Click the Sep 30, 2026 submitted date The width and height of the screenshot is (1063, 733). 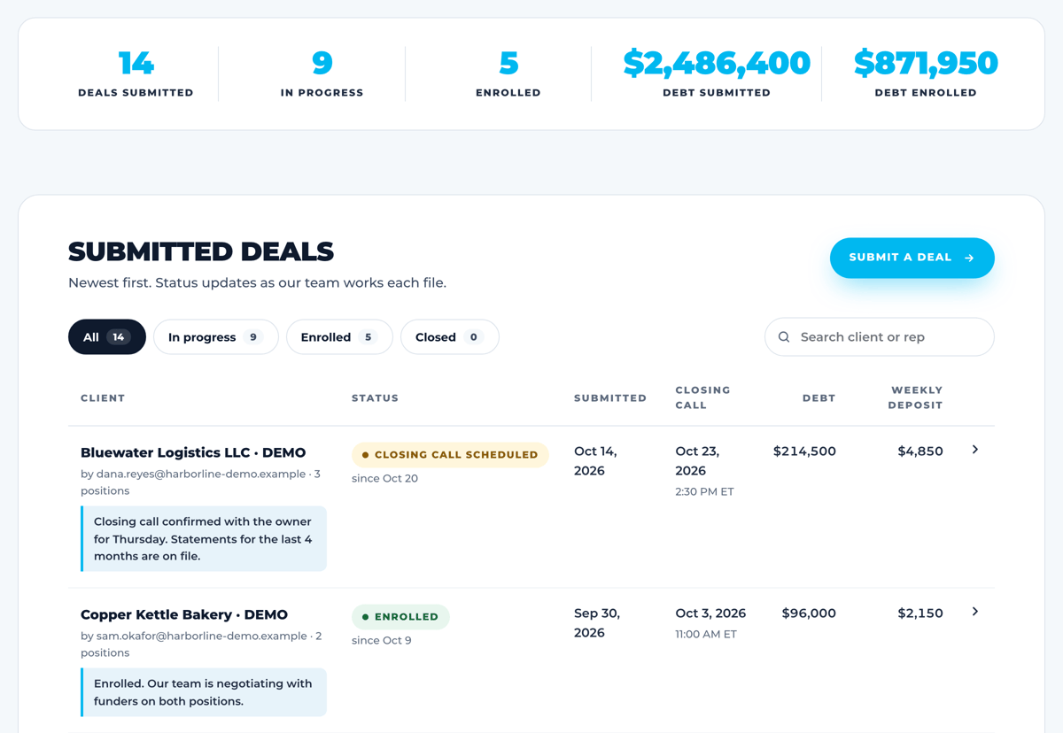point(596,623)
